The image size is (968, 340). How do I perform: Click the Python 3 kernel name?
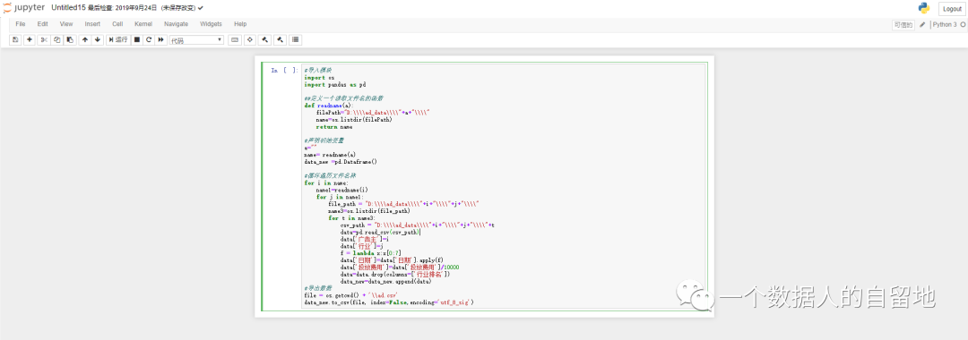pyautogui.click(x=945, y=25)
